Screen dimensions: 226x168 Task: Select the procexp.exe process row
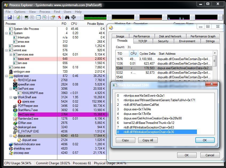click(55, 153)
